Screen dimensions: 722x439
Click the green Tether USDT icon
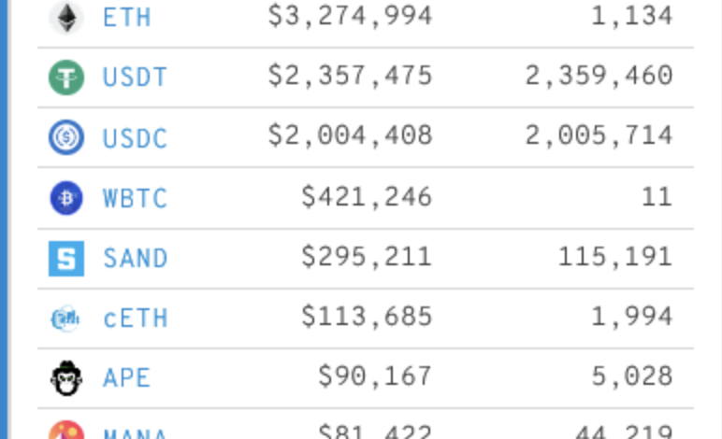66,78
